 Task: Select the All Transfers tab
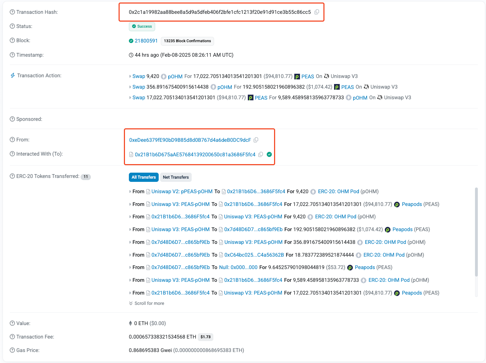tap(143, 177)
